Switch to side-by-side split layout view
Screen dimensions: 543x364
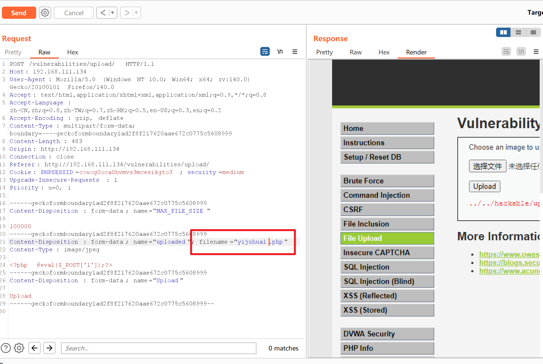[503, 32]
